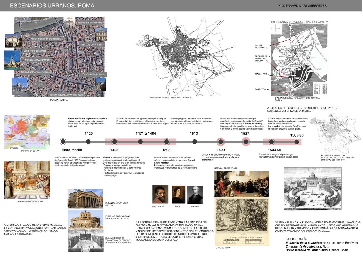This screenshot has height=256, width=363.
Task: Click the San Luigi dei Francesi label
Action: click(x=92, y=45)
